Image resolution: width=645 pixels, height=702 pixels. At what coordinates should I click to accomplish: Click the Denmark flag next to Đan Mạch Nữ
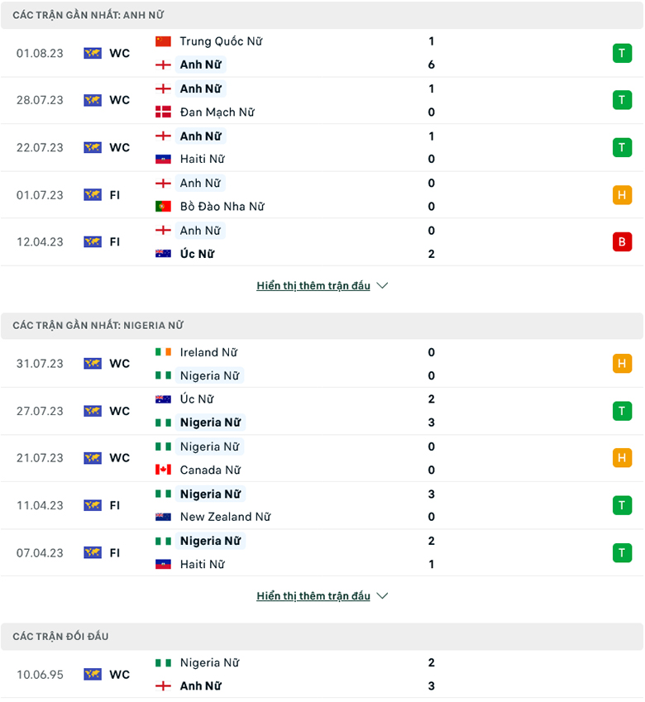pos(163,112)
